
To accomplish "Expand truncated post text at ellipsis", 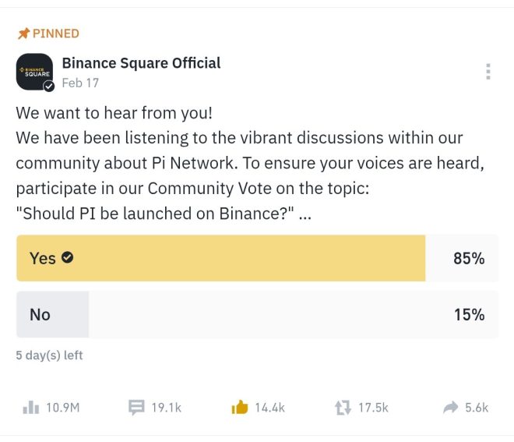I will (x=305, y=215).
